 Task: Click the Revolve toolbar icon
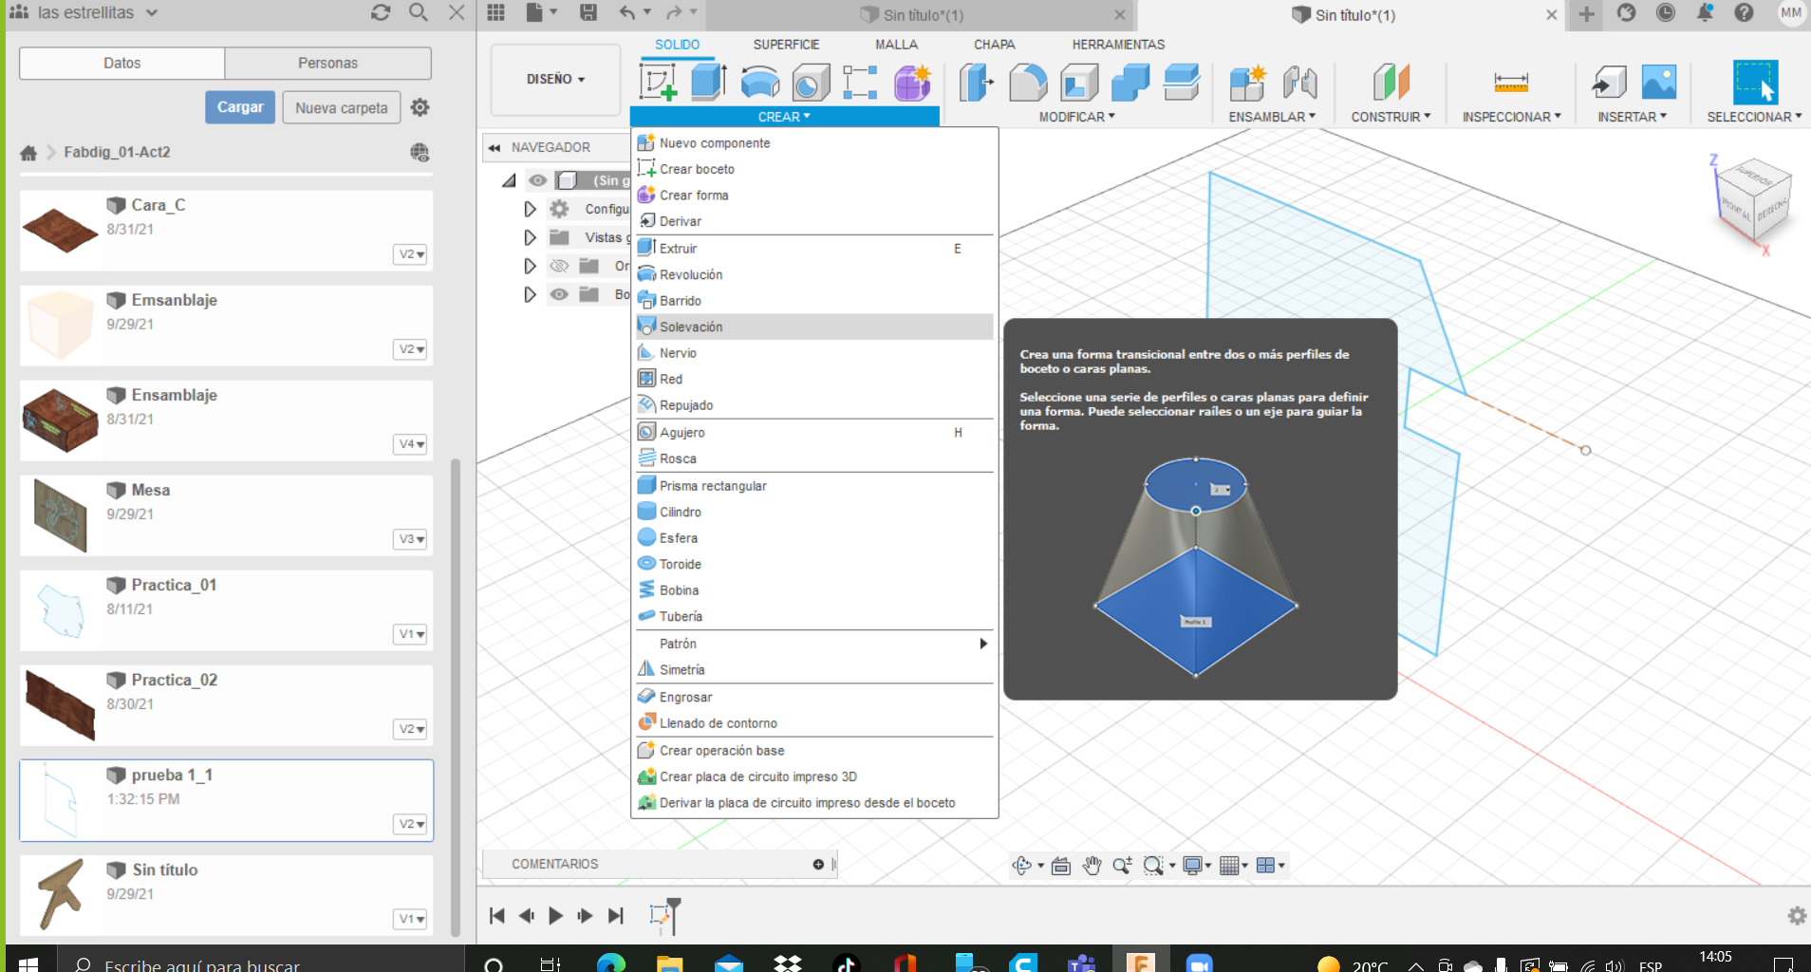click(759, 83)
